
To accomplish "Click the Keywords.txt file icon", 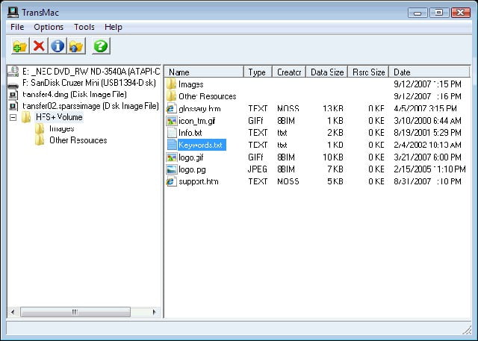I will pos(172,145).
